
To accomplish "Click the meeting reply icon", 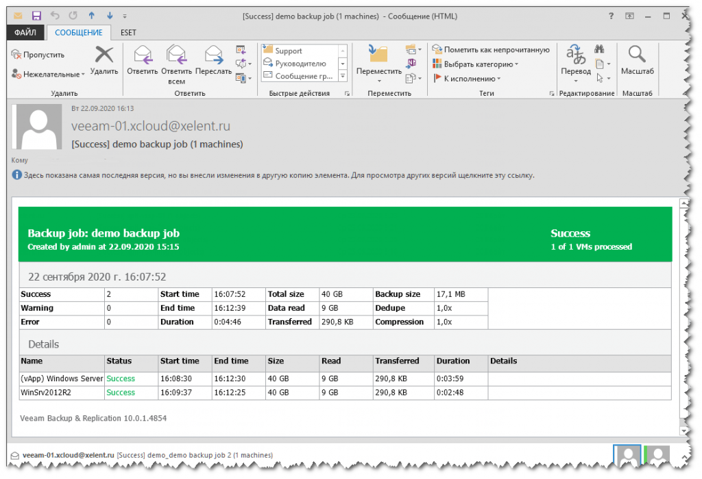I will tap(241, 49).
